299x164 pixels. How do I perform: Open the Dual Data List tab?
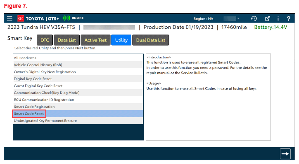pyautogui.click(x=151, y=40)
